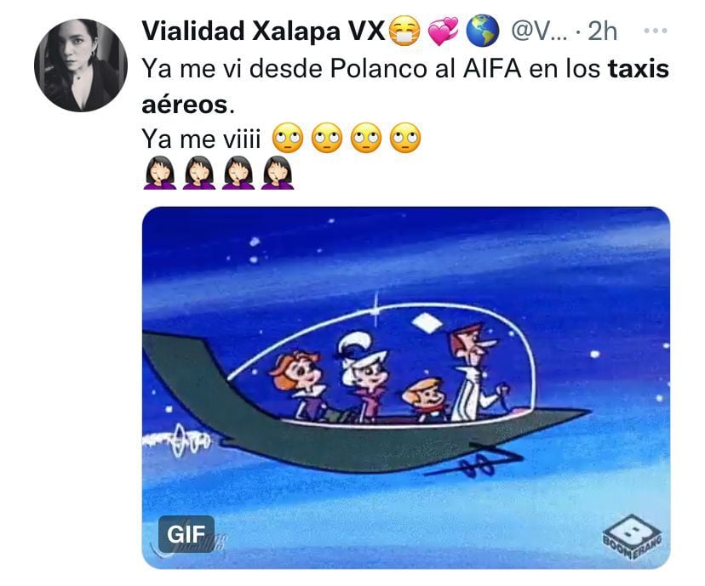The image size is (705, 586).
Task: Click the revolving hearts emoji in name
Action: [444, 31]
